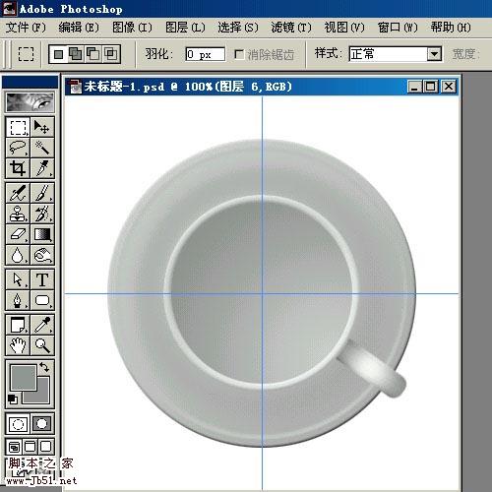Select the Airbrush tool
Screen dimensions: 492x492
tap(18, 193)
